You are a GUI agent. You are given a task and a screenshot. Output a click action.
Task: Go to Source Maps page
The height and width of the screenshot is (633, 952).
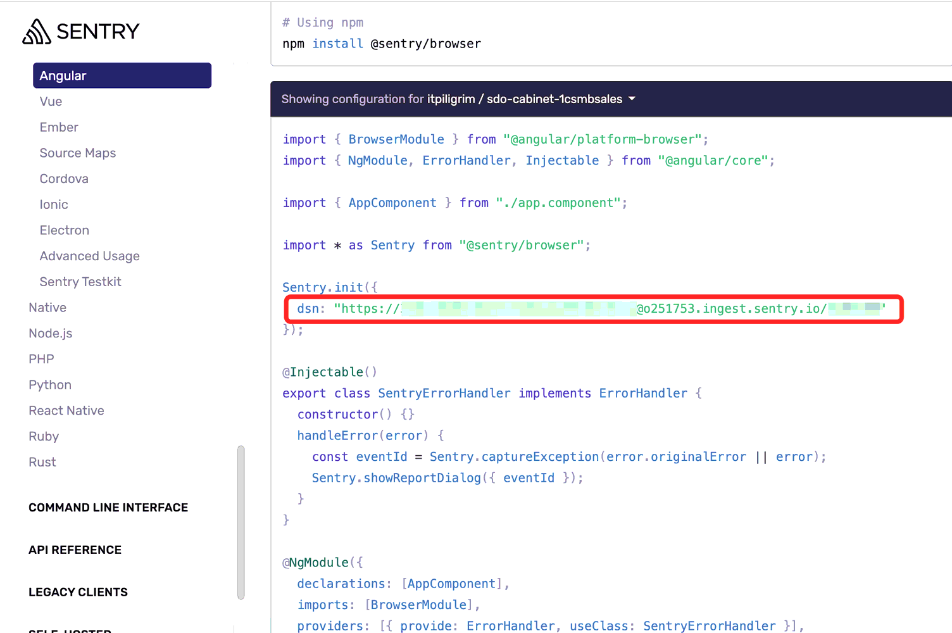[x=78, y=153]
